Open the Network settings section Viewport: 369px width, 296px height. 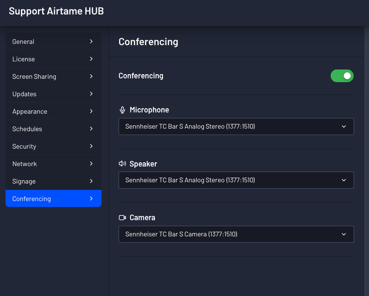click(x=53, y=164)
